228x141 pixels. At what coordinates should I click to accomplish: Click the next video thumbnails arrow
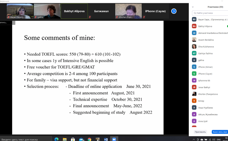click(x=174, y=11)
